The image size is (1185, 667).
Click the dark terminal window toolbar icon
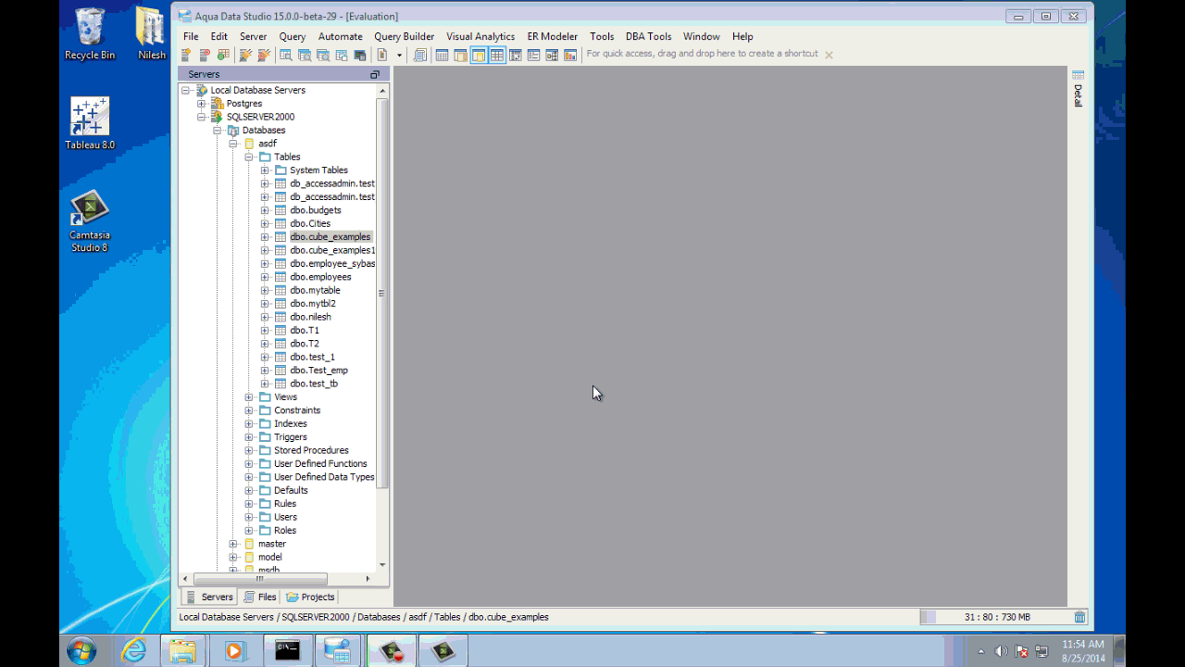(360, 56)
